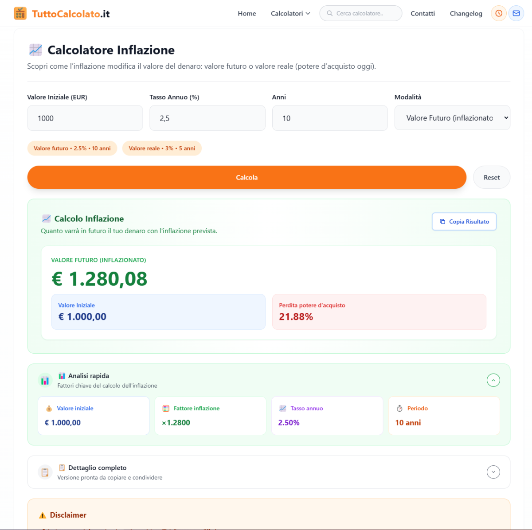Go to the Home menu item
532x530 pixels.
coord(246,13)
